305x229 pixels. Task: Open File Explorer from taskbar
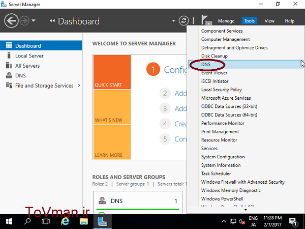point(84,221)
